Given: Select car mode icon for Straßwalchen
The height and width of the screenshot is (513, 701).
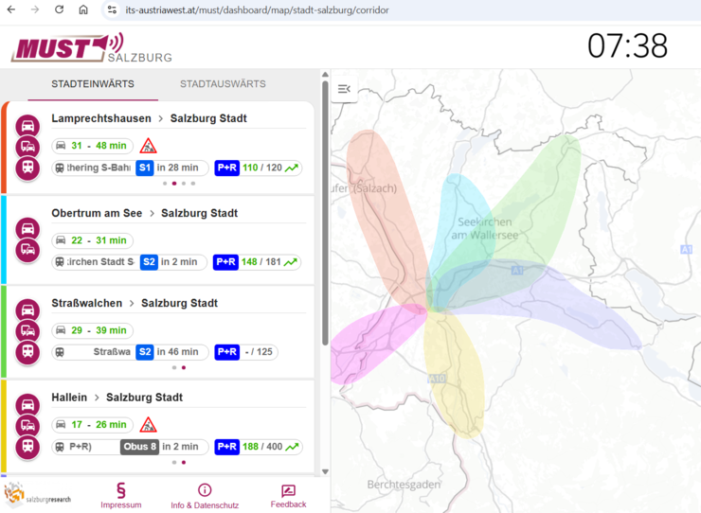Looking at the screenshot, I should coord(27,310).
